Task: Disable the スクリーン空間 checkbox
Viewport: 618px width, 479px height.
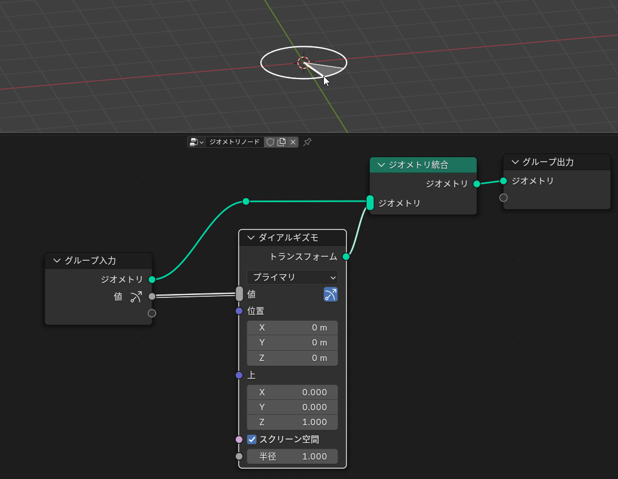Action: [252, 439]
